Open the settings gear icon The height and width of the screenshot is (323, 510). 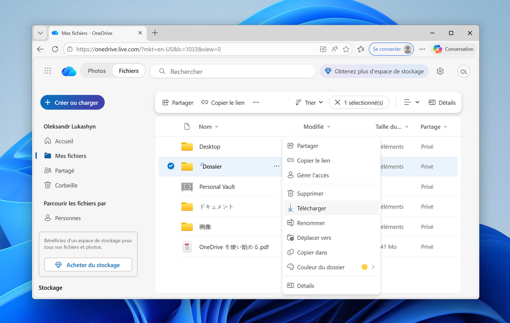(440, 71)
